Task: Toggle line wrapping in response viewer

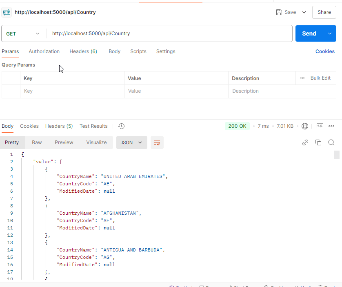Action: pos(157,142)
